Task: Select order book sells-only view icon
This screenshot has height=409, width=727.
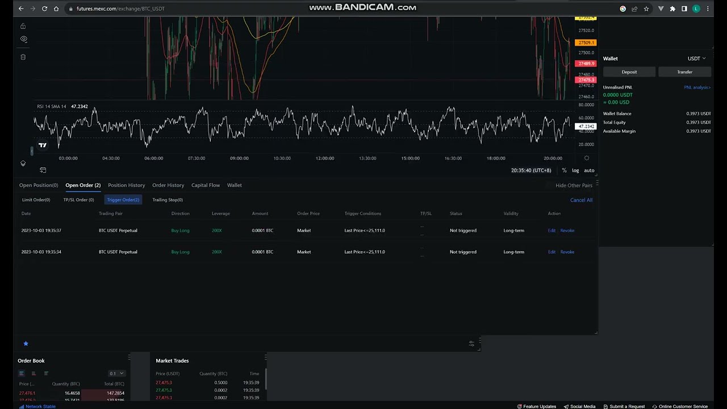Action: (x=34, y=373)
